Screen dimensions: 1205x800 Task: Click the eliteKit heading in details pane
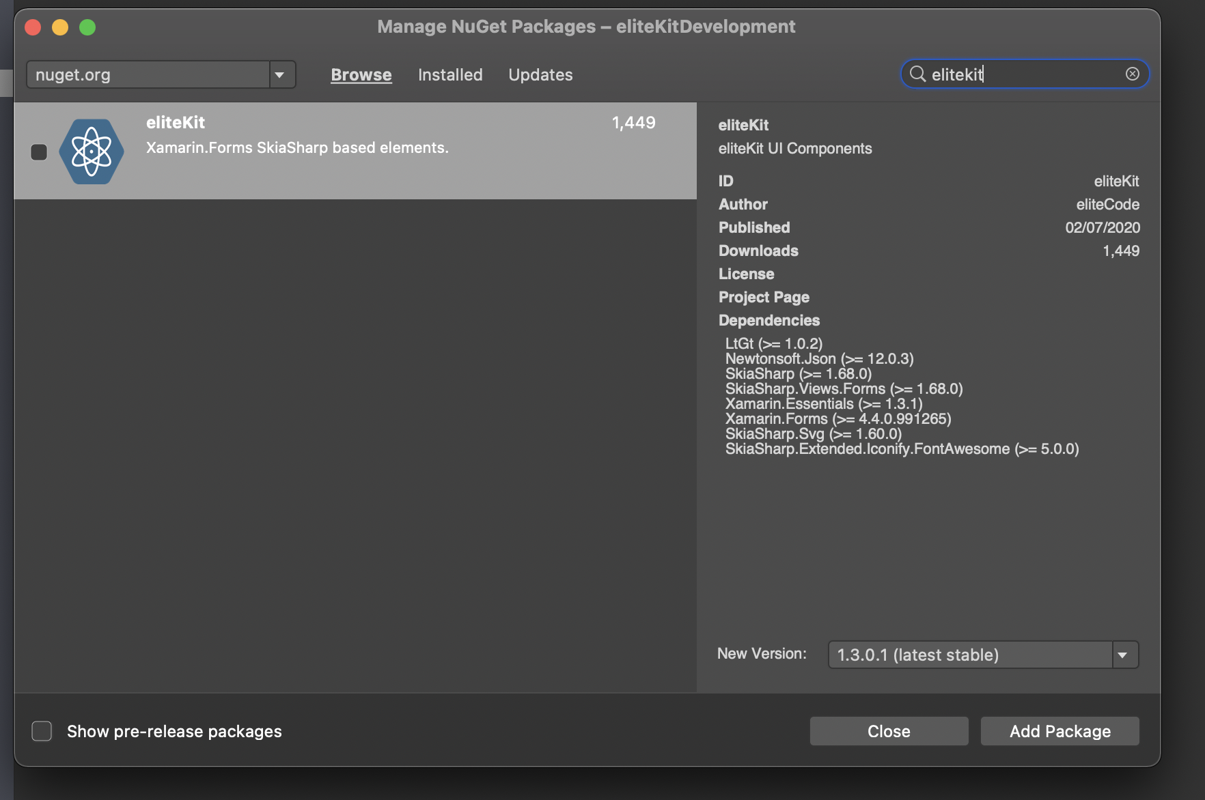click(x=743, y=125)
